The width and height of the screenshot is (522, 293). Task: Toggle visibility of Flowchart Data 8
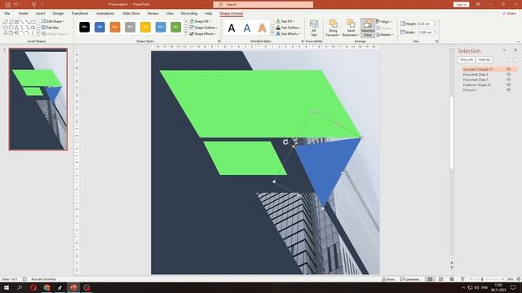click(x=508, y=75)
